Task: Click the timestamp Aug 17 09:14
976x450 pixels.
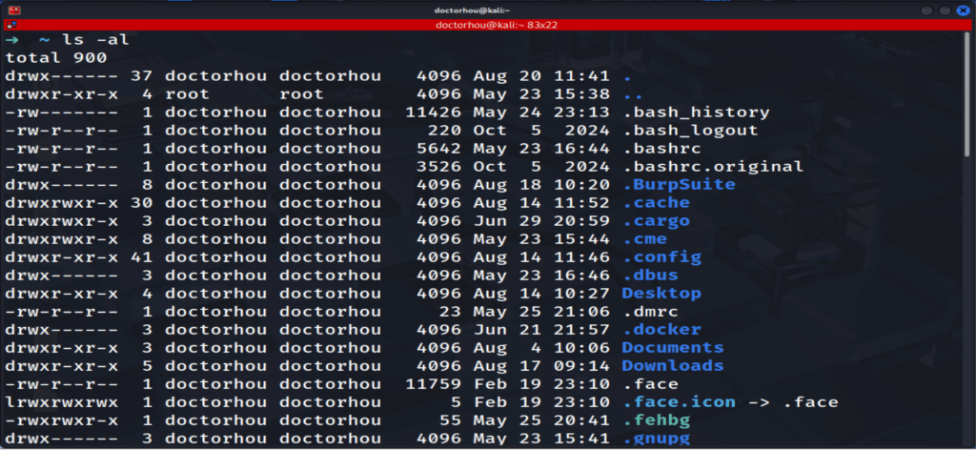Action: (541, 365)
